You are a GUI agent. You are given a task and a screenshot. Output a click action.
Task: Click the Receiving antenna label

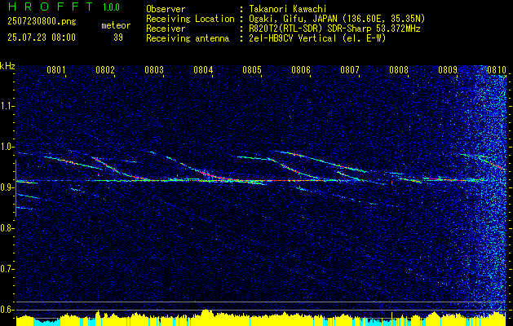pyautogui.click(x=188, y=38)
